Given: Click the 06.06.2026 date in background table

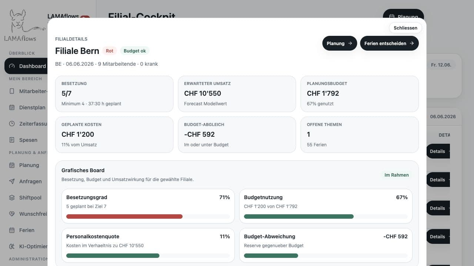Looking at the screenshot, I should coord(443,117).
